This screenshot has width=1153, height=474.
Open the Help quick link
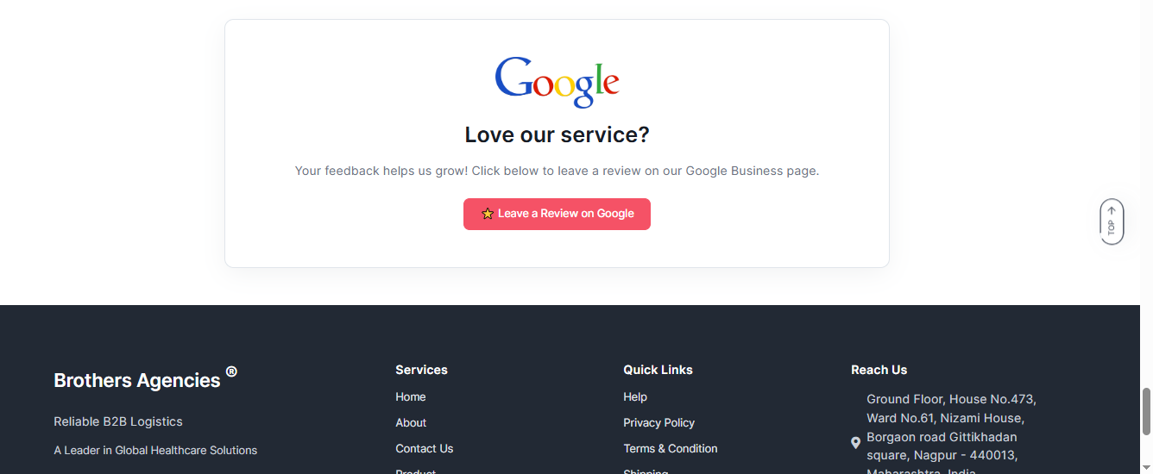coord(635,396)
